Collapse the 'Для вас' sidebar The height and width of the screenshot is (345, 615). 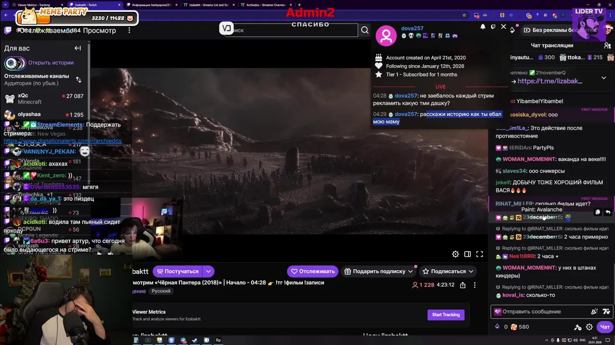click(x=78, y=48)
